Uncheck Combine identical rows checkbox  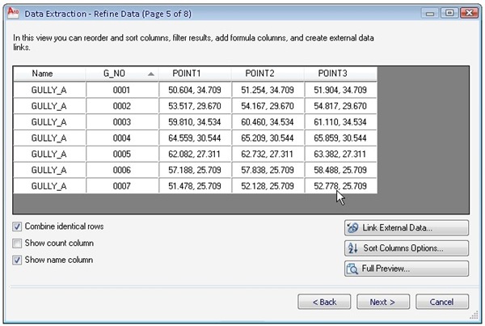point(17,227)
